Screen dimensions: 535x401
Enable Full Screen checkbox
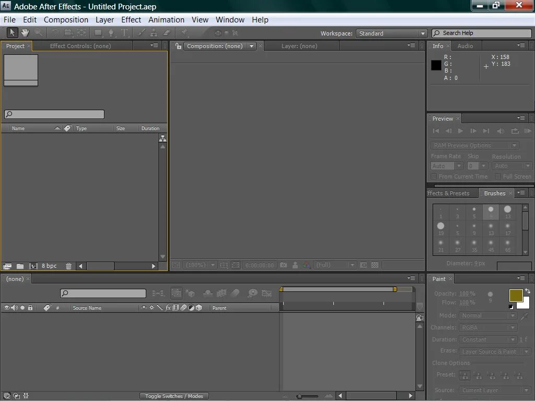coord(498,176)
